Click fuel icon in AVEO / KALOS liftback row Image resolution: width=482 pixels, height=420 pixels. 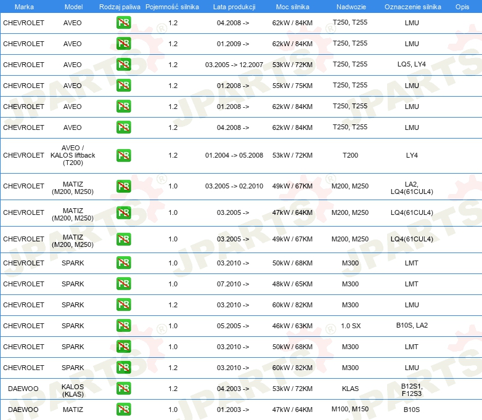[x=123, y=155]
